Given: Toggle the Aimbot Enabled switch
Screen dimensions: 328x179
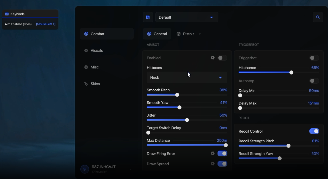Looking at the screenshot, I should pyautogui.click(x=222, y=58).
